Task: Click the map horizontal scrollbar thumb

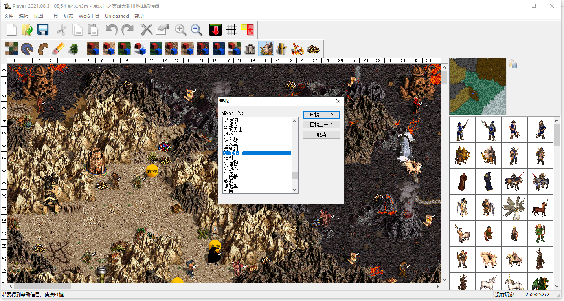Action: pyautogui.click(x=42, y=286)
